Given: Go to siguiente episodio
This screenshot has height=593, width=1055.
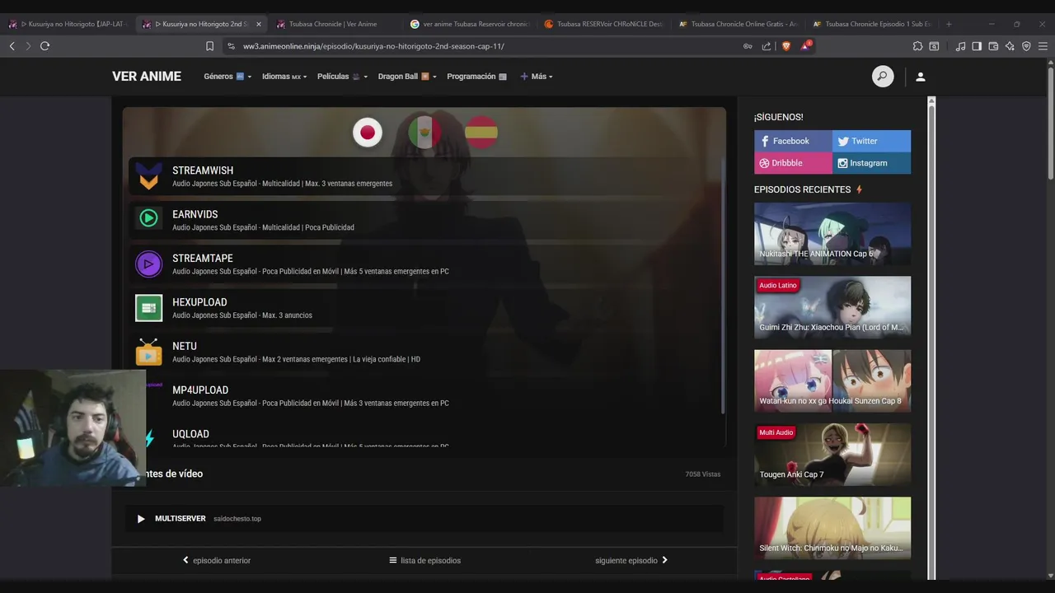Looking at the screenshot, I should coord(631,561).
